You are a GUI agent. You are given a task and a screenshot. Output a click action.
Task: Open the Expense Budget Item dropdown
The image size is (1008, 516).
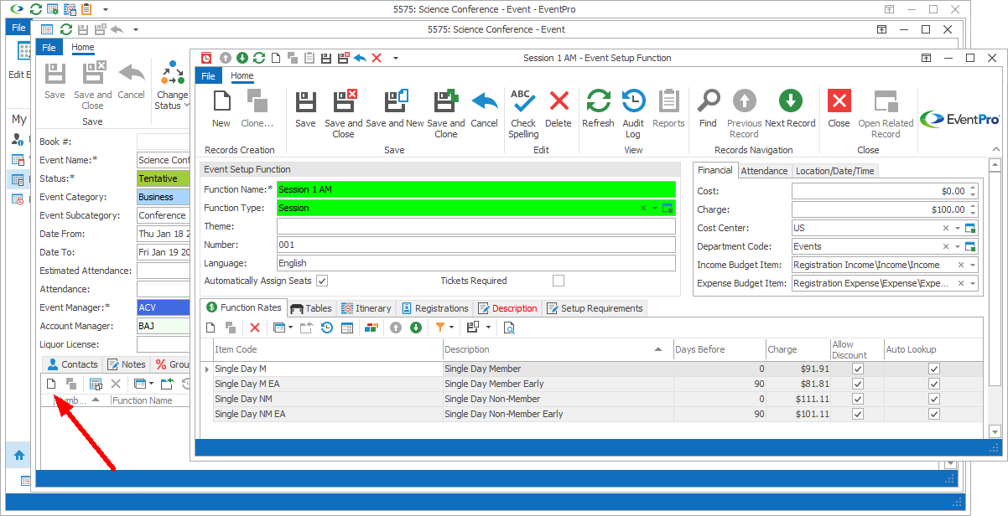(972, 283)
